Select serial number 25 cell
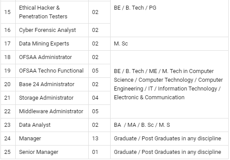 7,152
